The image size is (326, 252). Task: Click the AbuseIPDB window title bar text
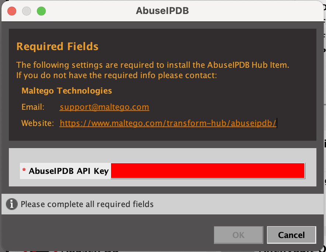tap(162, 11)
